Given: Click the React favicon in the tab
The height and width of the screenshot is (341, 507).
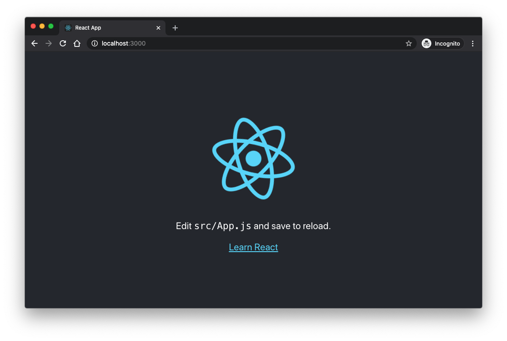Looking at the screenshot, I should pos(68,28).
